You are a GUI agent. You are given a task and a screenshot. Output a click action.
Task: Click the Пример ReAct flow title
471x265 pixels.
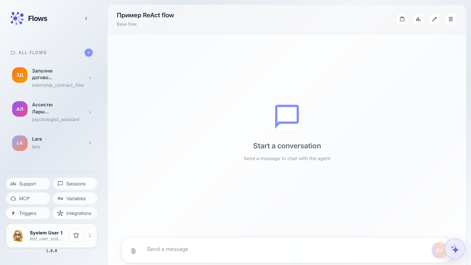[x=145, y=15]
